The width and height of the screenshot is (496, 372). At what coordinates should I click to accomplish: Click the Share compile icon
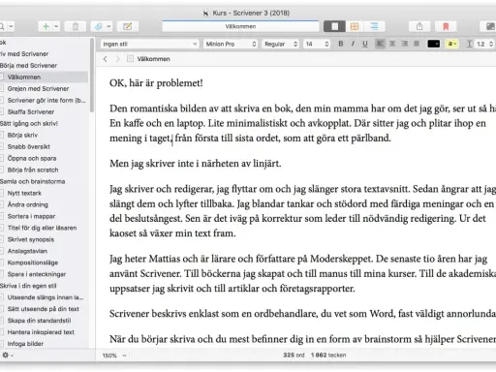[419, 26]
